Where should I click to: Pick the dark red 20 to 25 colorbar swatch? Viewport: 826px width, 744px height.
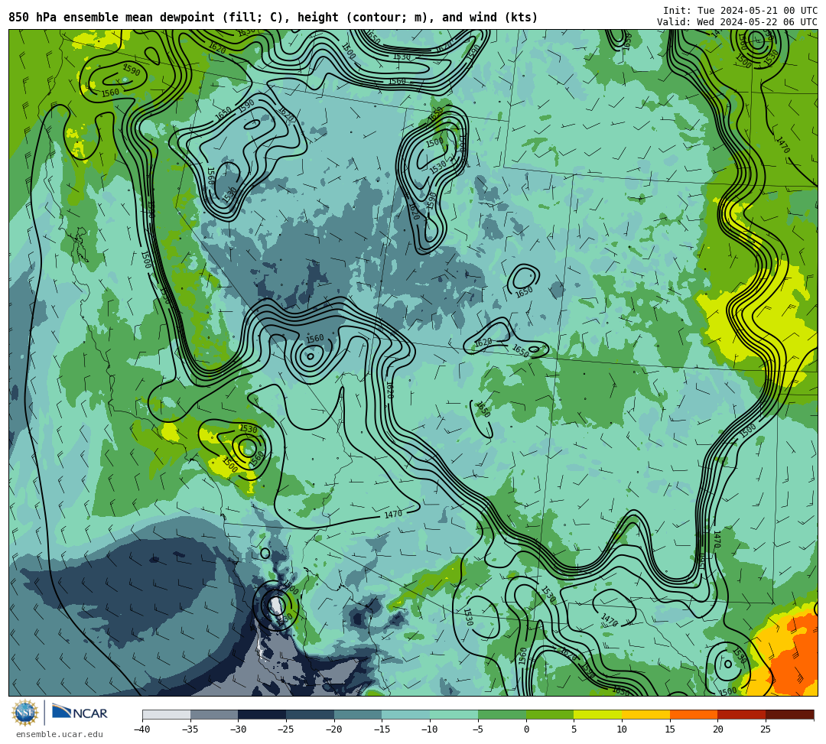click(742, 714)
